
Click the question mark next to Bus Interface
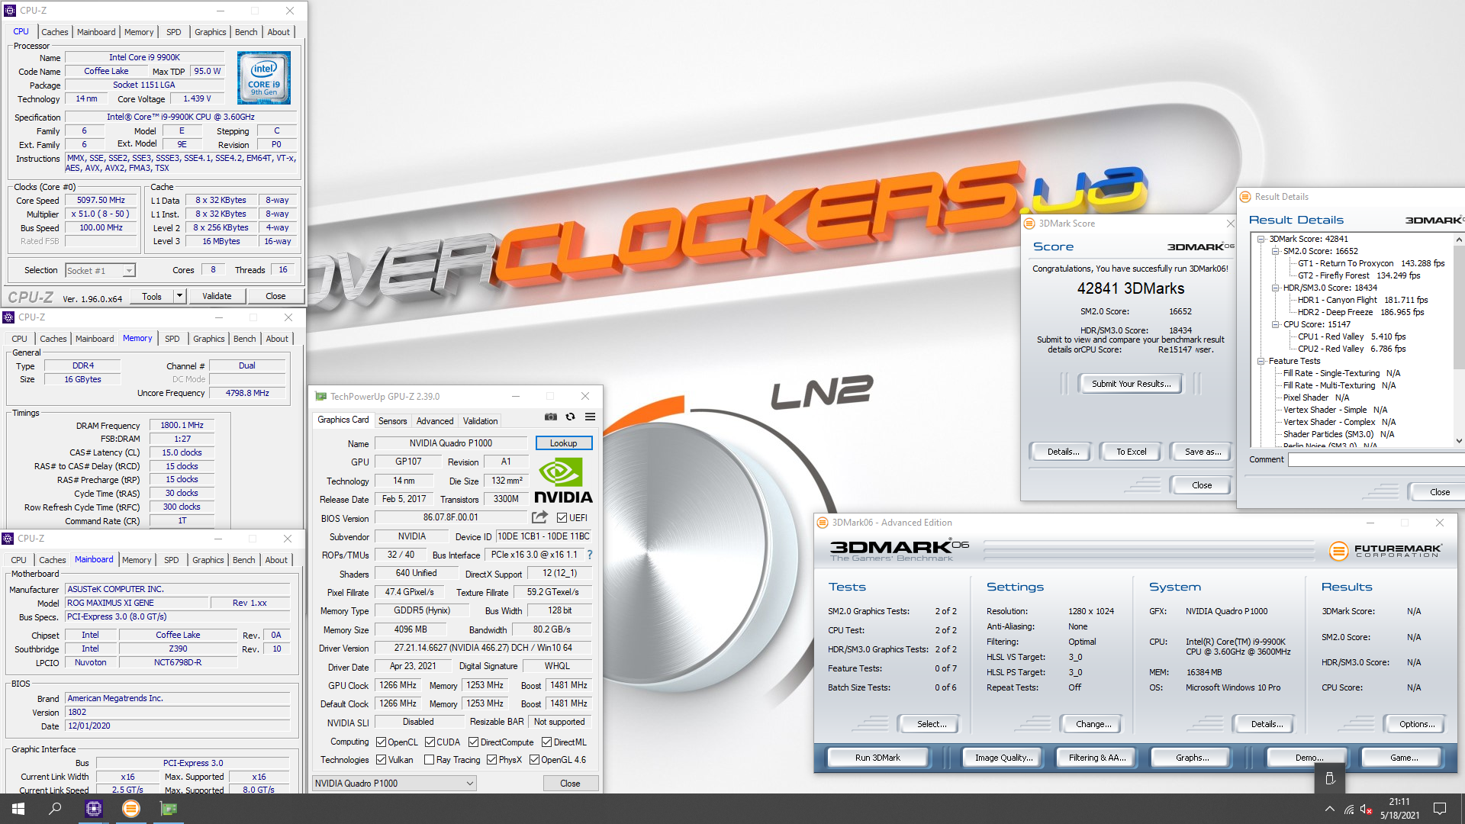tap(589, 555)
